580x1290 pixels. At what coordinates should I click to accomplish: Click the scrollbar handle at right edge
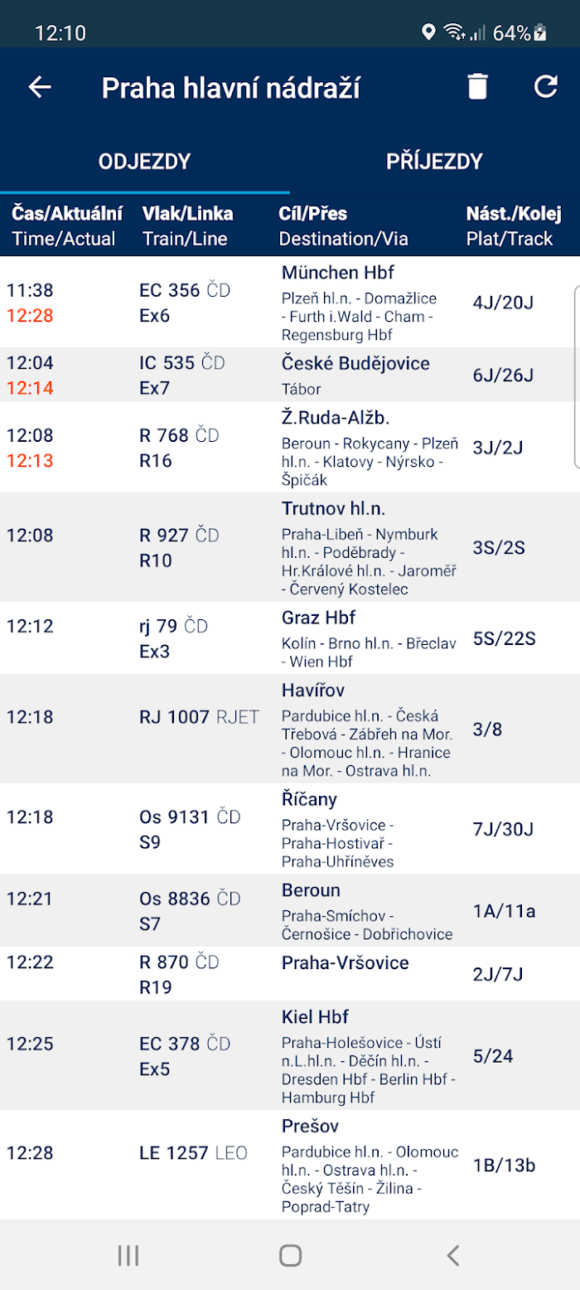pos(577,378)
